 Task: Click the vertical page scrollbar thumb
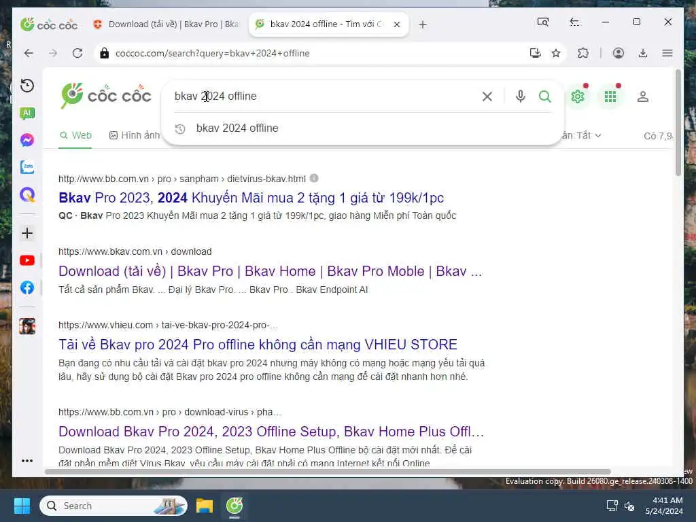(678, 122)
